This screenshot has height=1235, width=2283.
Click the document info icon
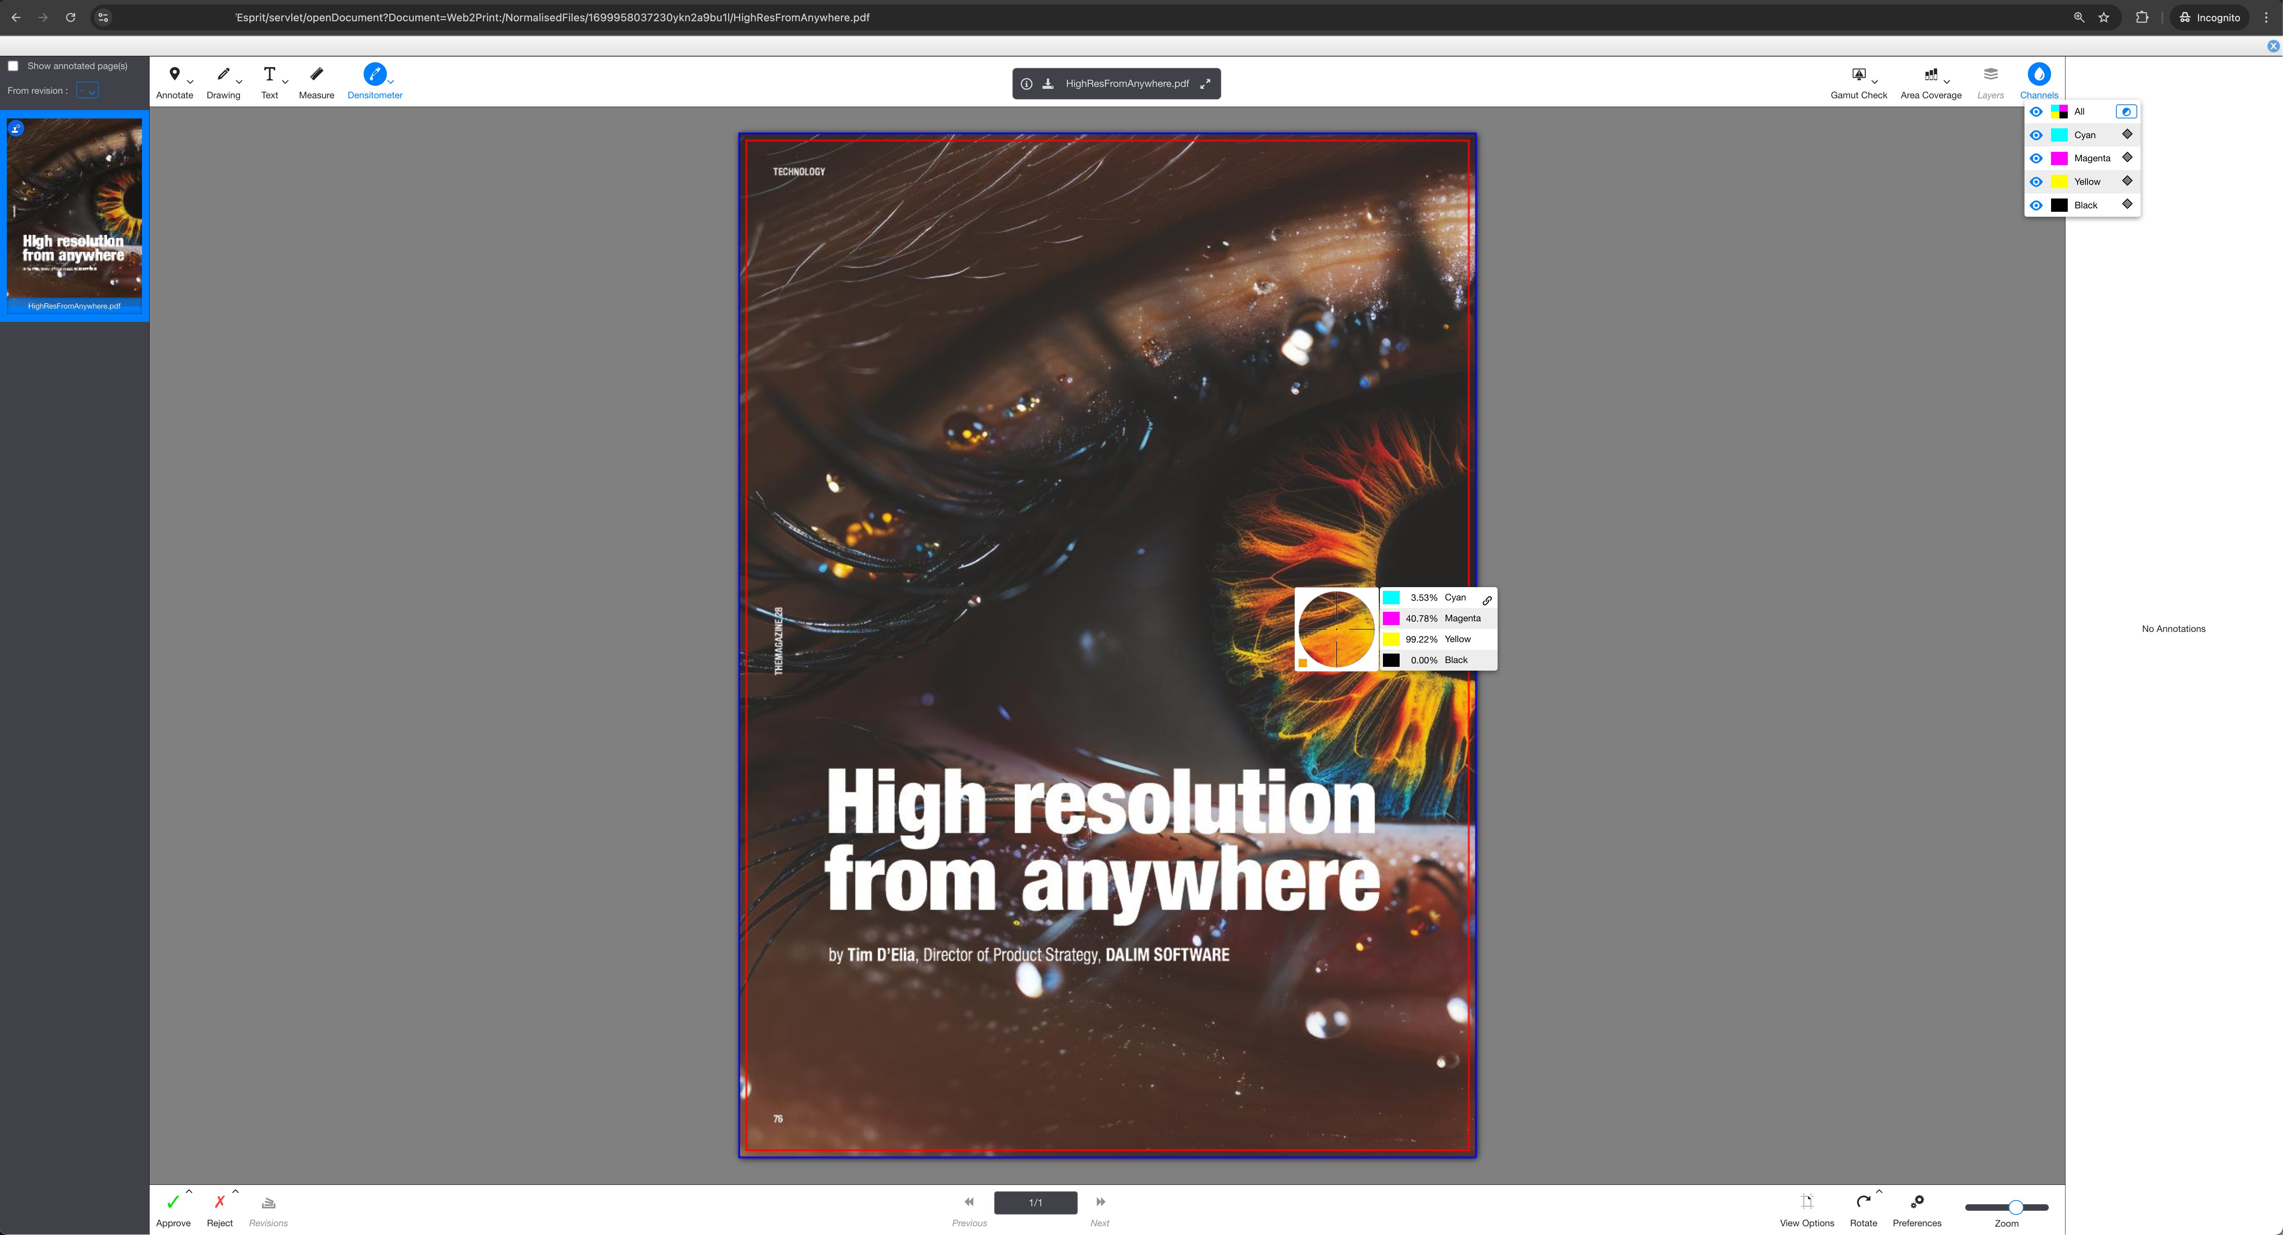pyautogui.click(x=1026, y=84)
